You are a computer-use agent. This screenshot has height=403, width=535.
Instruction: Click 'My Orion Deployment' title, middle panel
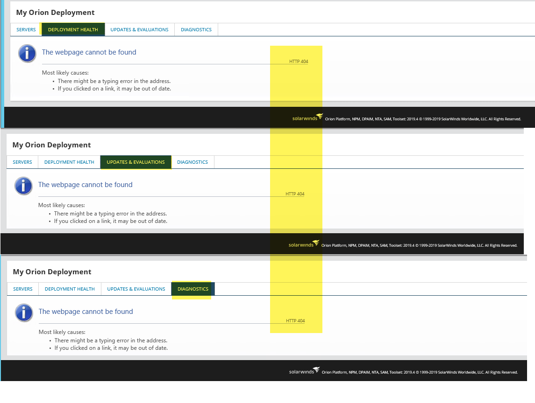tap(51, 145)
